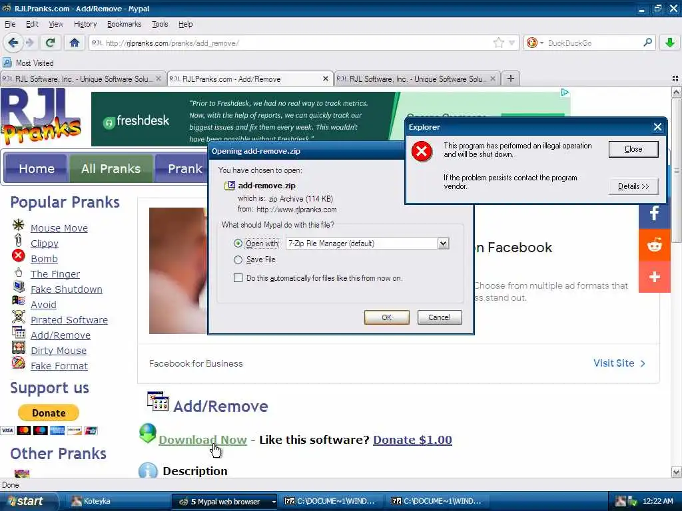Click the Visit Site link
The width and height of the screenshot is (682, 511).
click(x=619, y=363)
